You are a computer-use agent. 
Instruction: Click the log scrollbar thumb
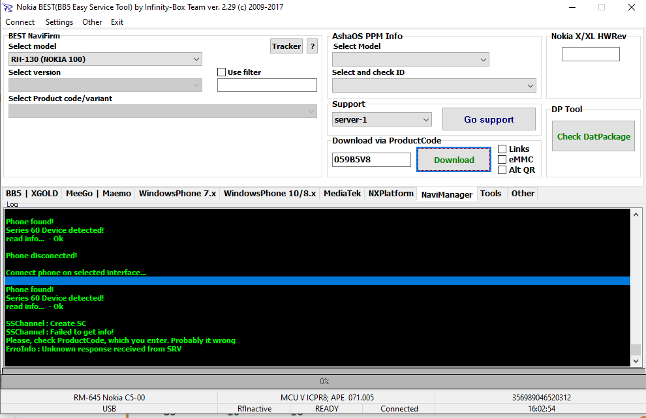click(x=636, y=350)
